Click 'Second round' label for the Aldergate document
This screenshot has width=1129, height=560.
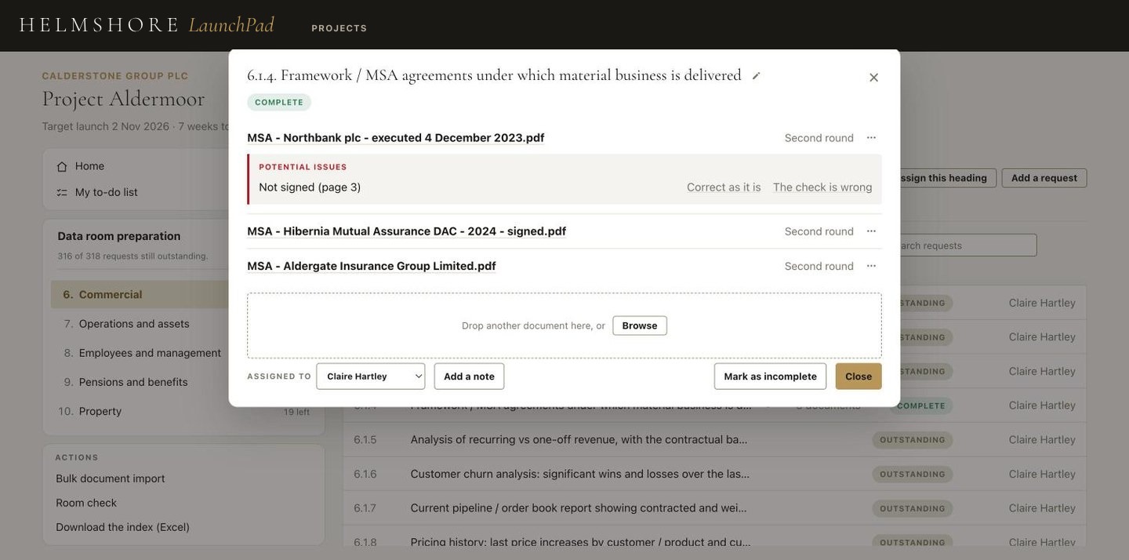pos(819,266)
